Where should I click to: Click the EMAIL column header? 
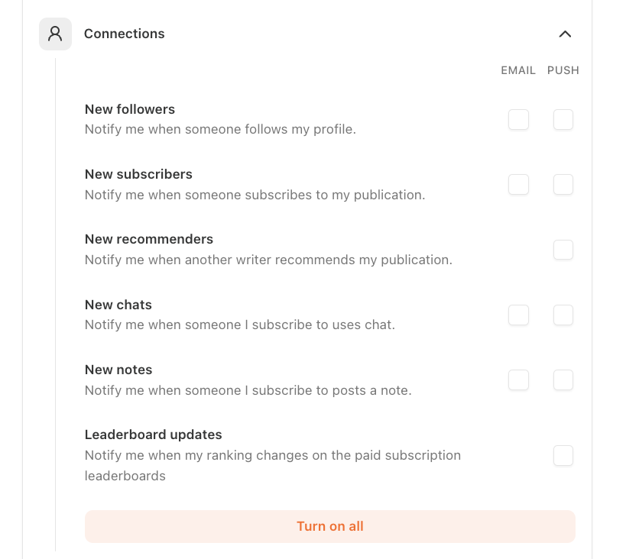pyautogui.click(x=518, y=70)
